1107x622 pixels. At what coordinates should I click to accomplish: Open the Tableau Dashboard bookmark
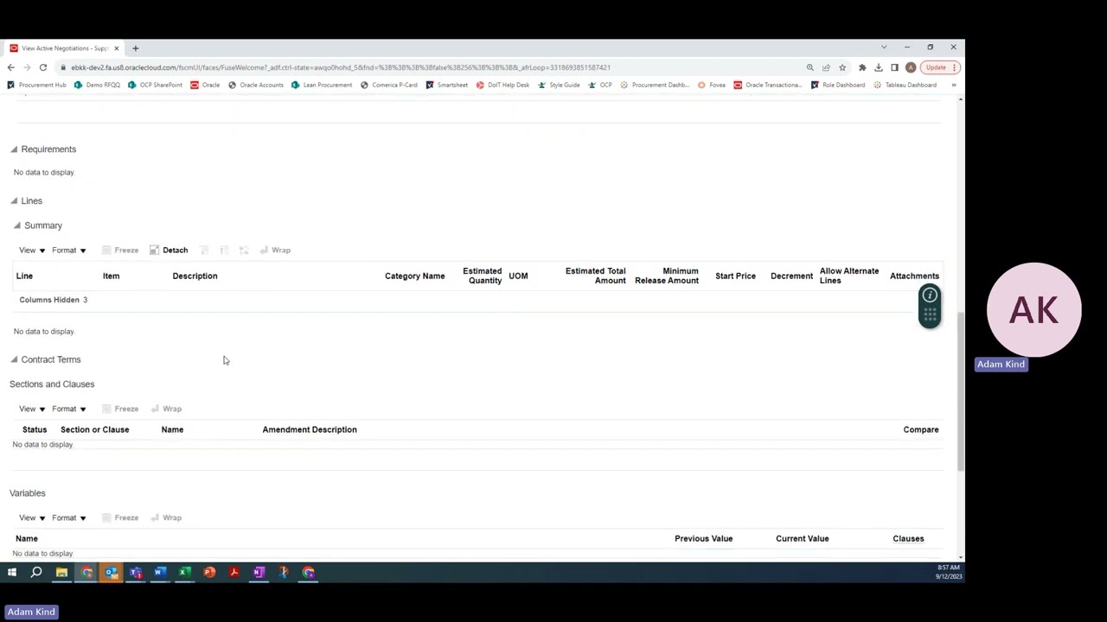tap(905, 85)
